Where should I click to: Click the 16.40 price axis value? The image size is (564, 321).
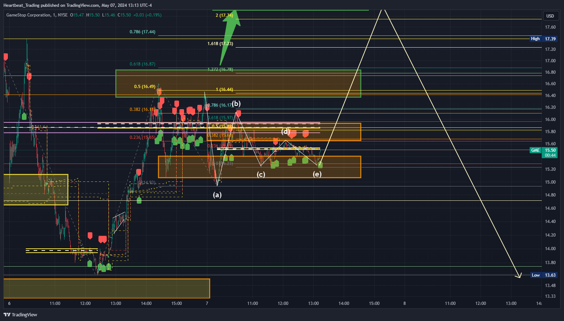(550, 96)
